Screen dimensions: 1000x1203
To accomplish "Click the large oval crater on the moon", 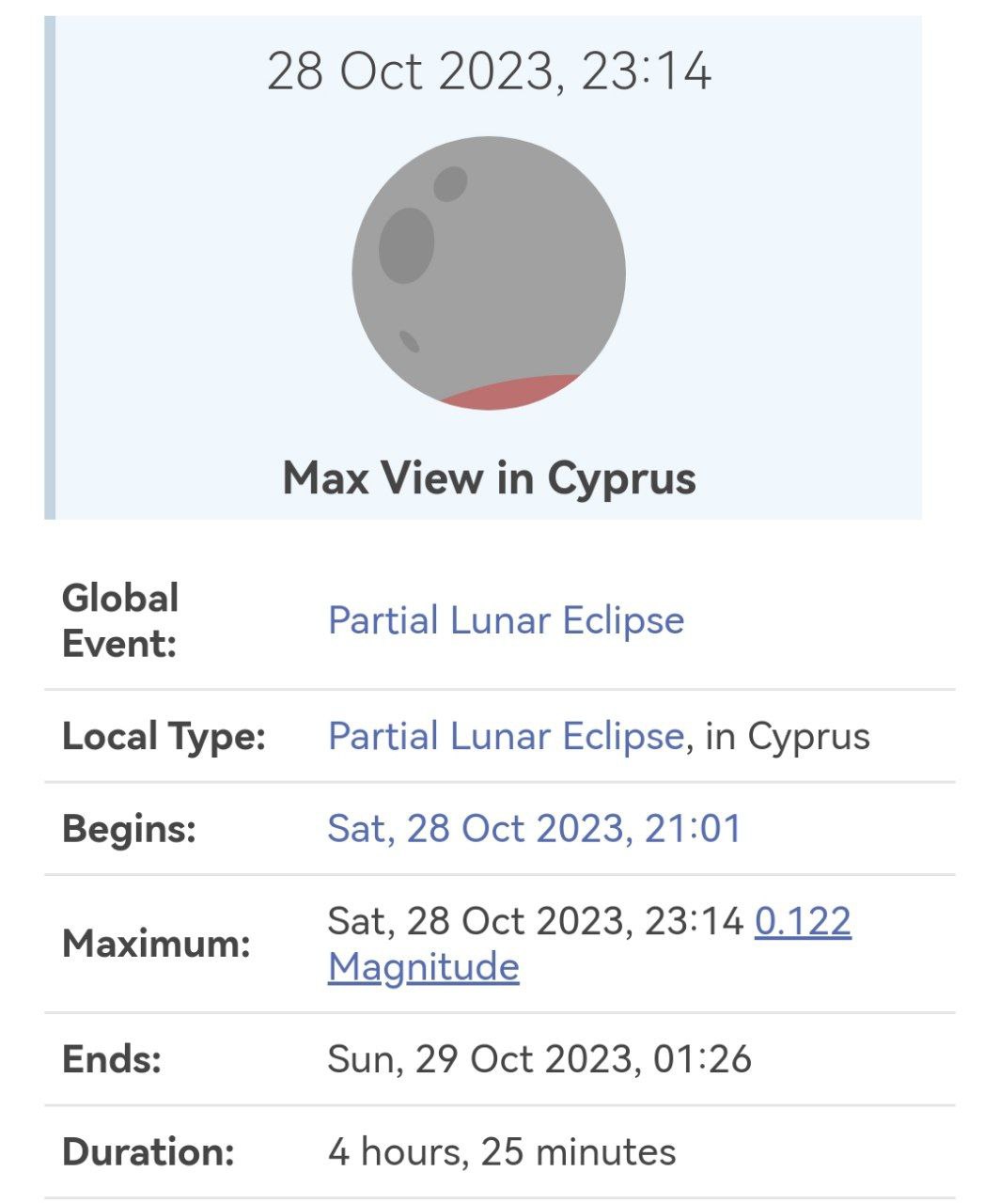I will (406, 245).
